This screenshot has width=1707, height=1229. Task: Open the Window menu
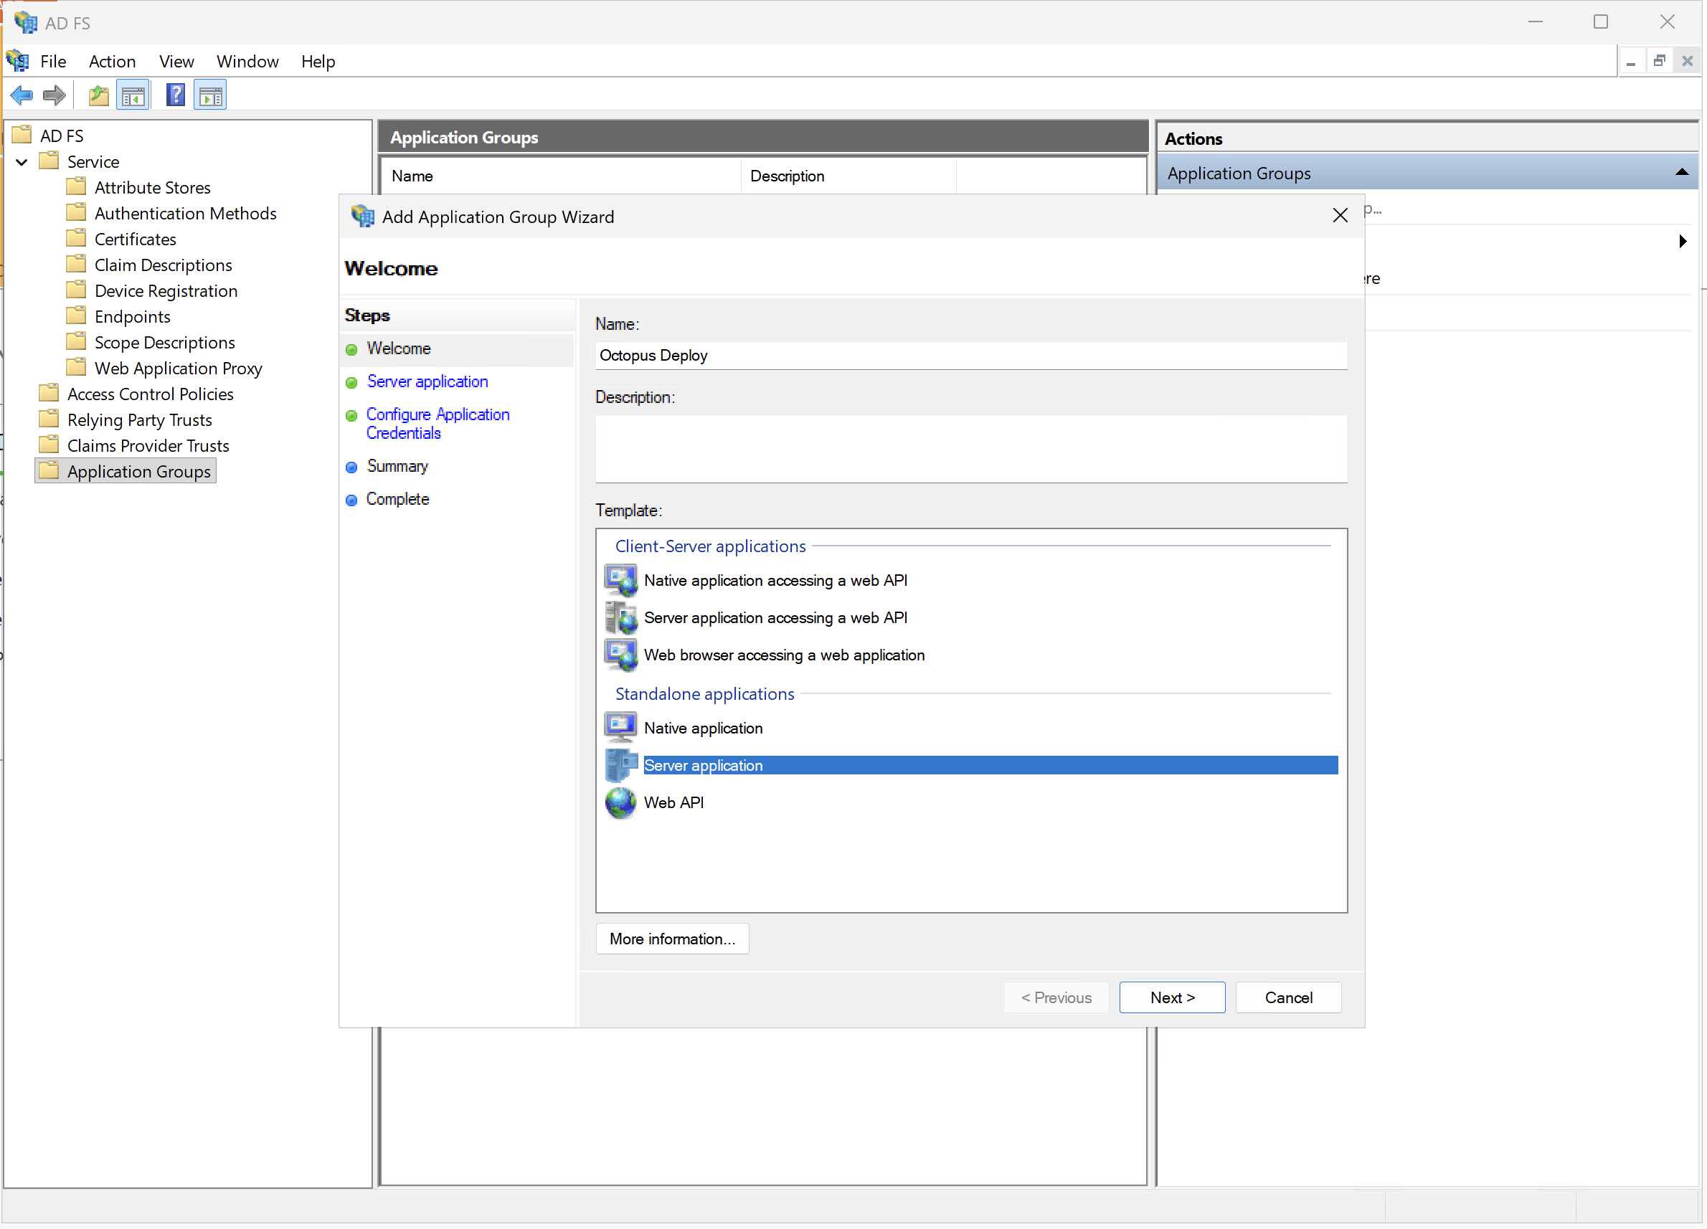(247, 61)
